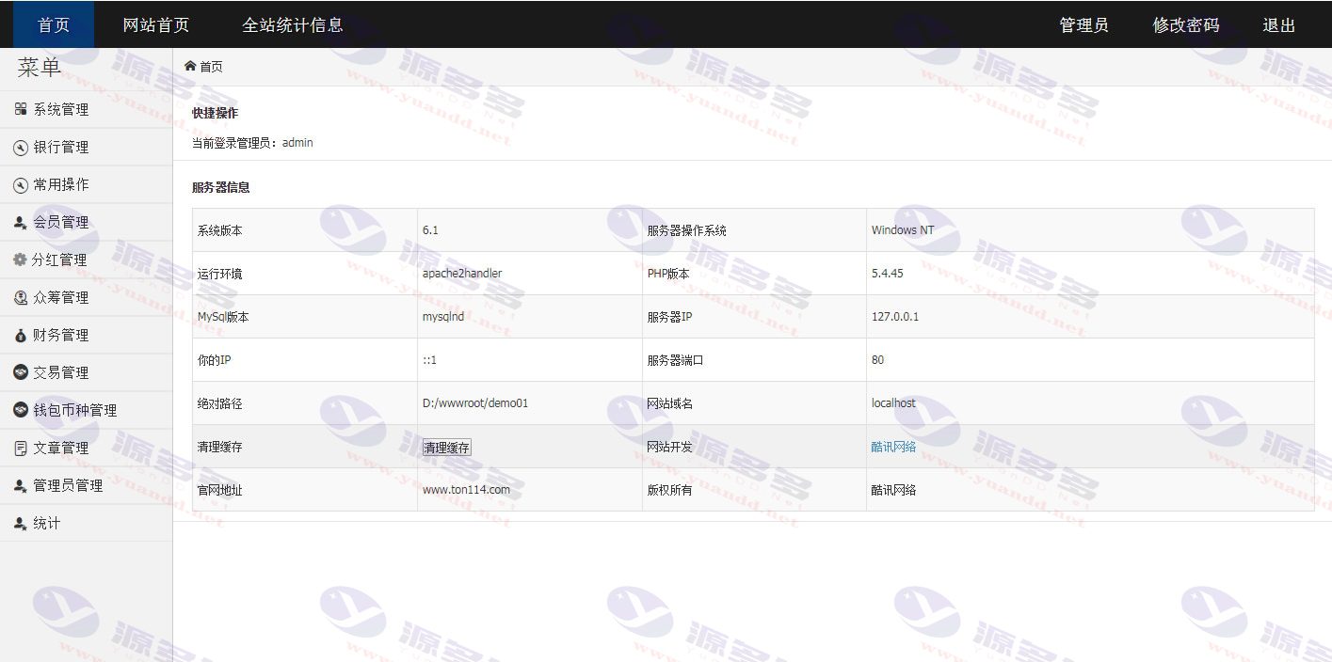
Task: Click the 服务器操作系统 label cell
Action: pyautogui.click(x=754, y=230)
